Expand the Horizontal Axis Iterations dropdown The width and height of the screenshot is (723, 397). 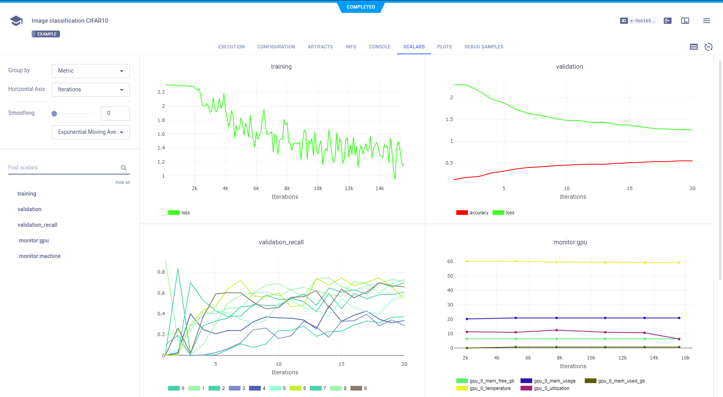pos(90,90)
